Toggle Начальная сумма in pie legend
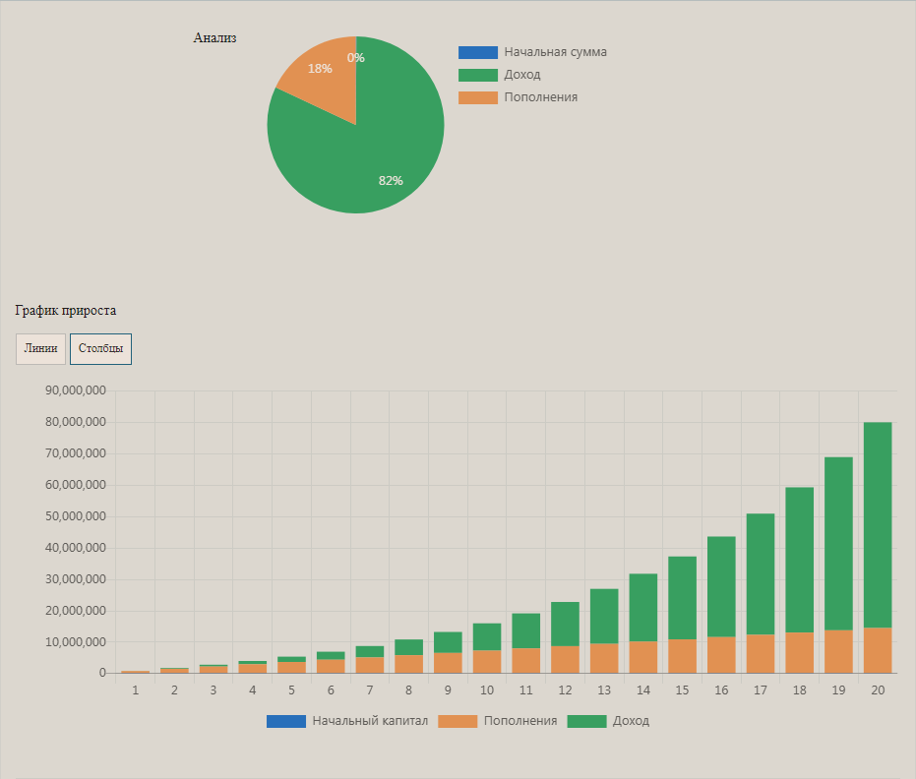Image resolution: width=916 pixels, height=779 pixels. point(532,52)
